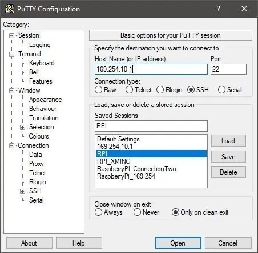
Task: Set close window on exit to Never
Action: click(137, 212)
